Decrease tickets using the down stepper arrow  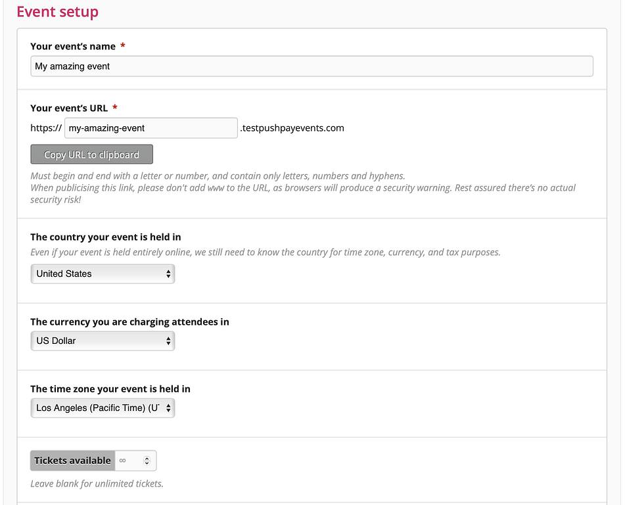(147, 464)
